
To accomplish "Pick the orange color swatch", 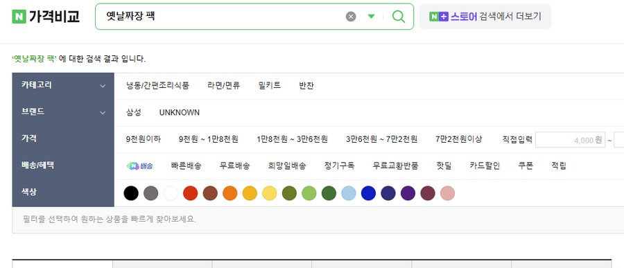I will tap(230, 193).
